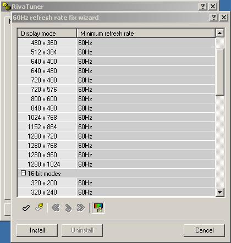Click the Cancel button

click(x=204, y=230)
